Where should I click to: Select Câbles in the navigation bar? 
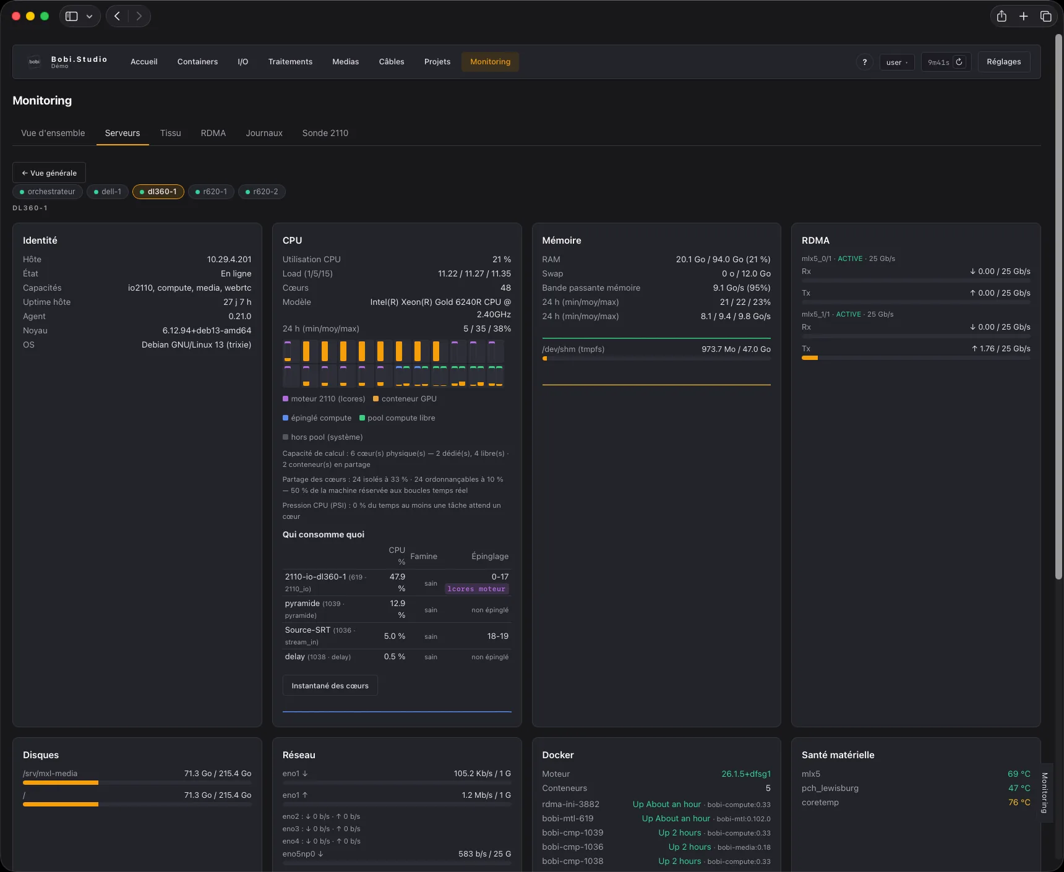pos(392,62)
